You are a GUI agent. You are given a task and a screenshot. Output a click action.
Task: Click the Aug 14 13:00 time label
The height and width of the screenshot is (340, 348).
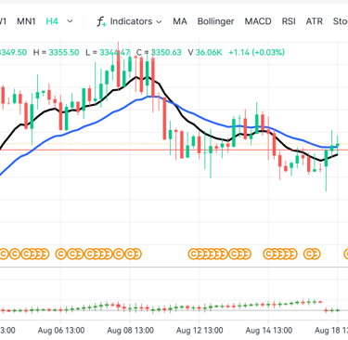269,331
